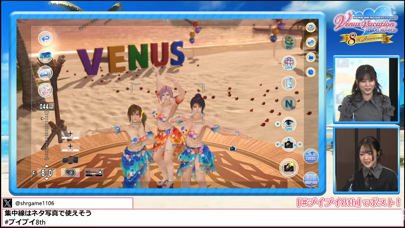
Task: Switch the FAR focus distance toggle
Action: tap(94, 172)
